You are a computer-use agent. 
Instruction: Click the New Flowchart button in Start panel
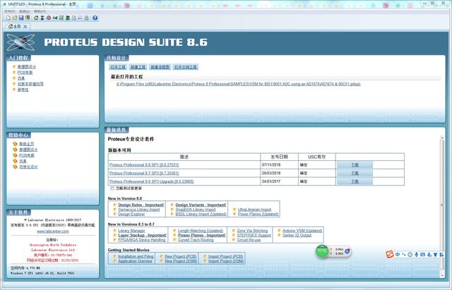click(160, 67)
